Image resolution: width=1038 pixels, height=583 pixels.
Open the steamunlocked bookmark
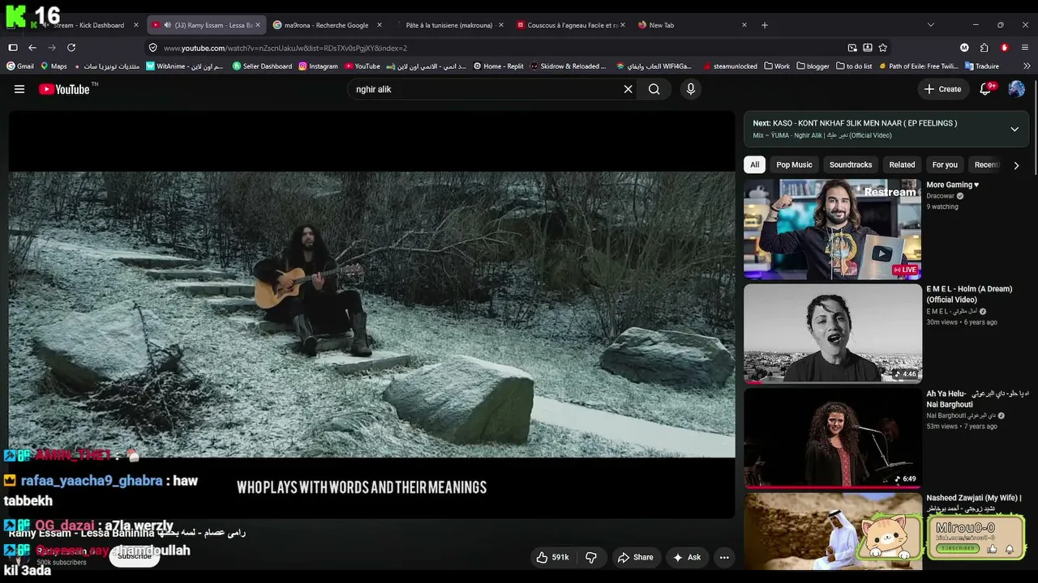(730, 66)
